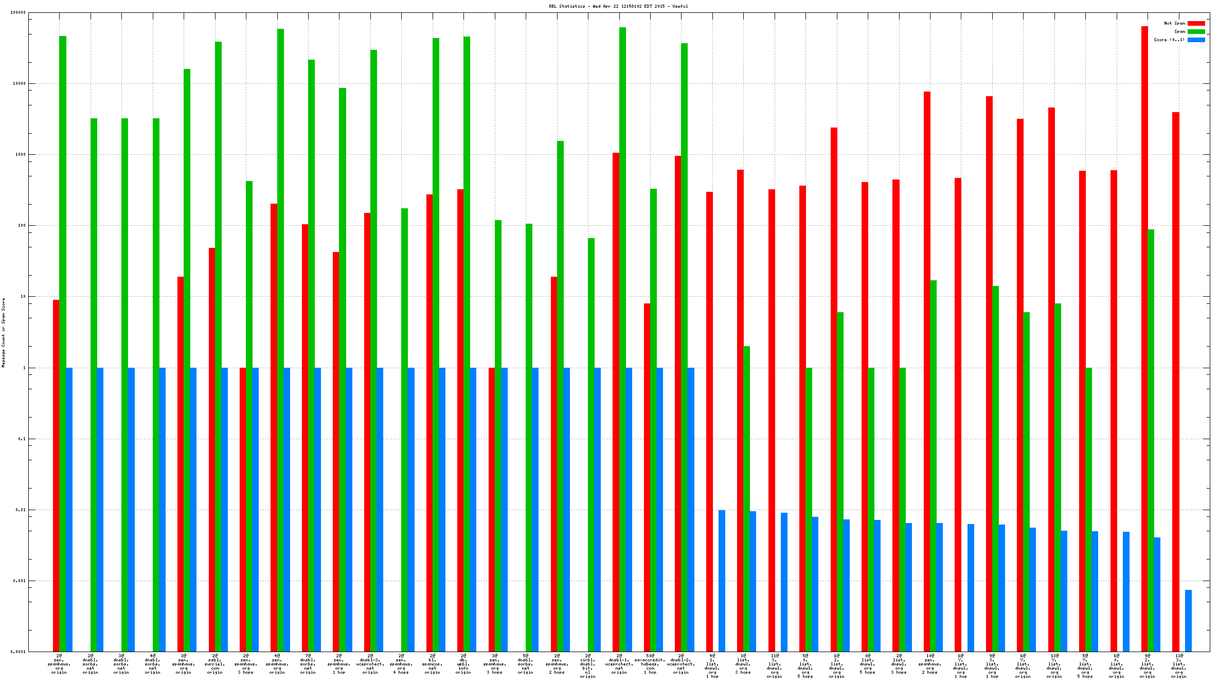Click the green Spam legend swatch
The height and width of the screenshot is (685, 1218).
[1196, 31]
